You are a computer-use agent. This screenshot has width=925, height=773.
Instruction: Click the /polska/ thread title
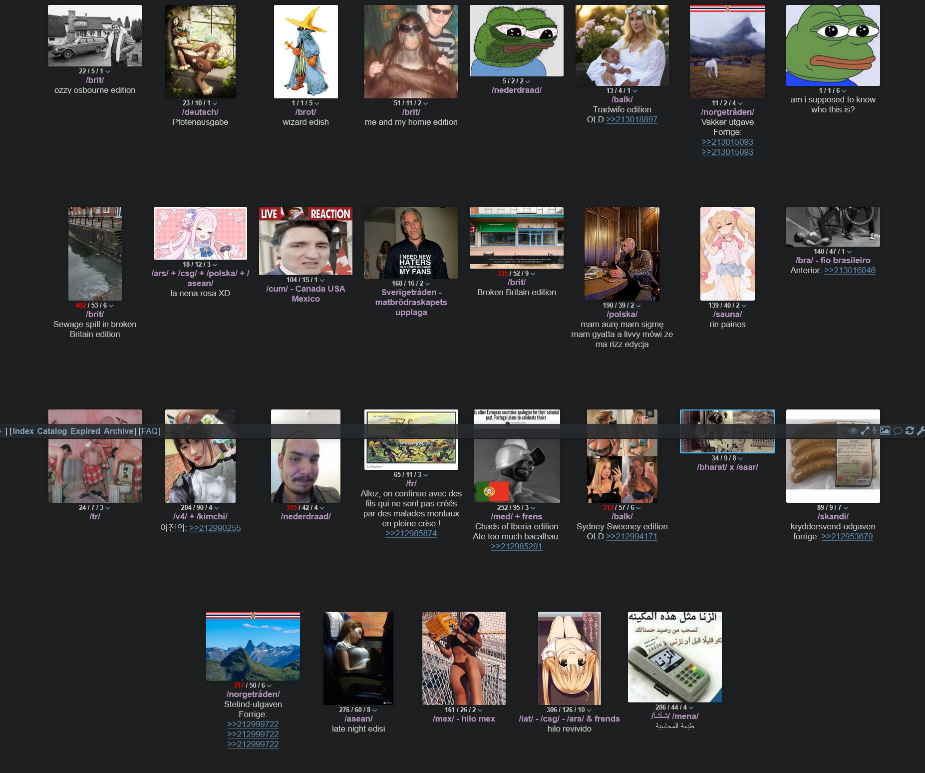pyautogui.click(x=622, y=314)
